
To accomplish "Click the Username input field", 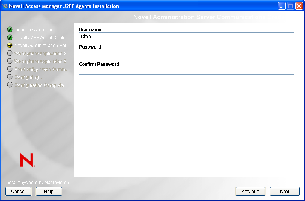I will [186, 36].
